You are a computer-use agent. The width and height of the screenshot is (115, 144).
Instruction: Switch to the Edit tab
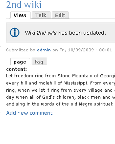60,15
